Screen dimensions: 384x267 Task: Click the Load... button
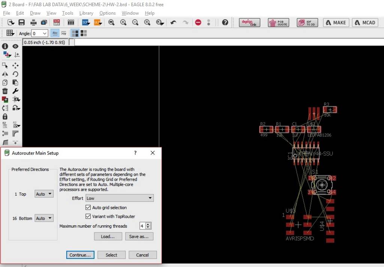point(108,236)
